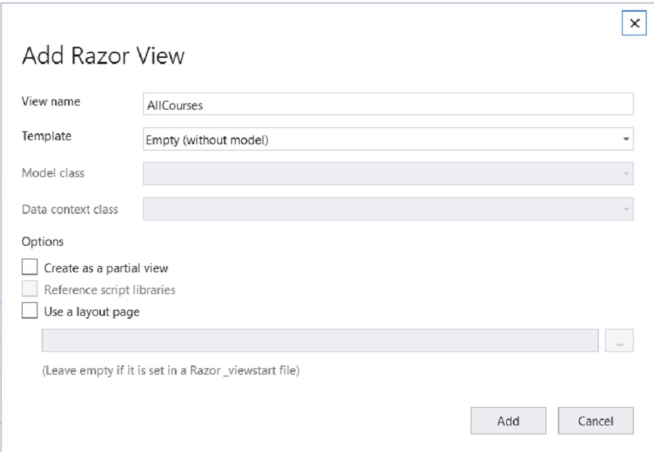Click the 'Use a layout page' label text

click(92, 312)
